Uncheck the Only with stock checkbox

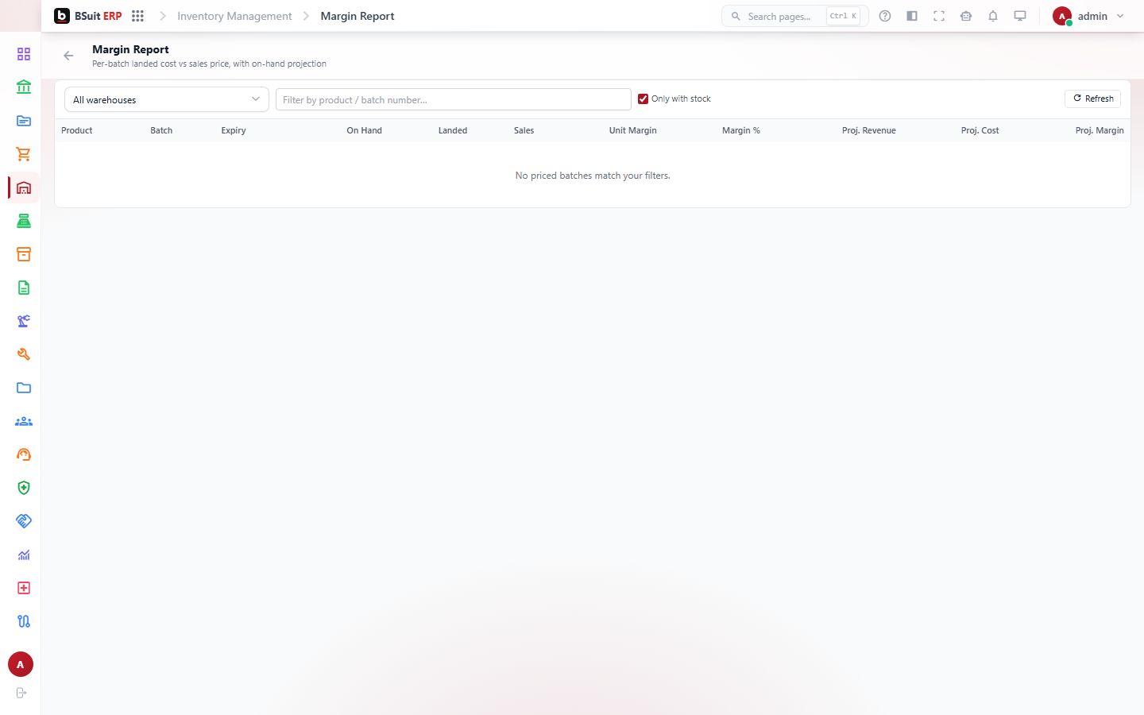[643, 99]
